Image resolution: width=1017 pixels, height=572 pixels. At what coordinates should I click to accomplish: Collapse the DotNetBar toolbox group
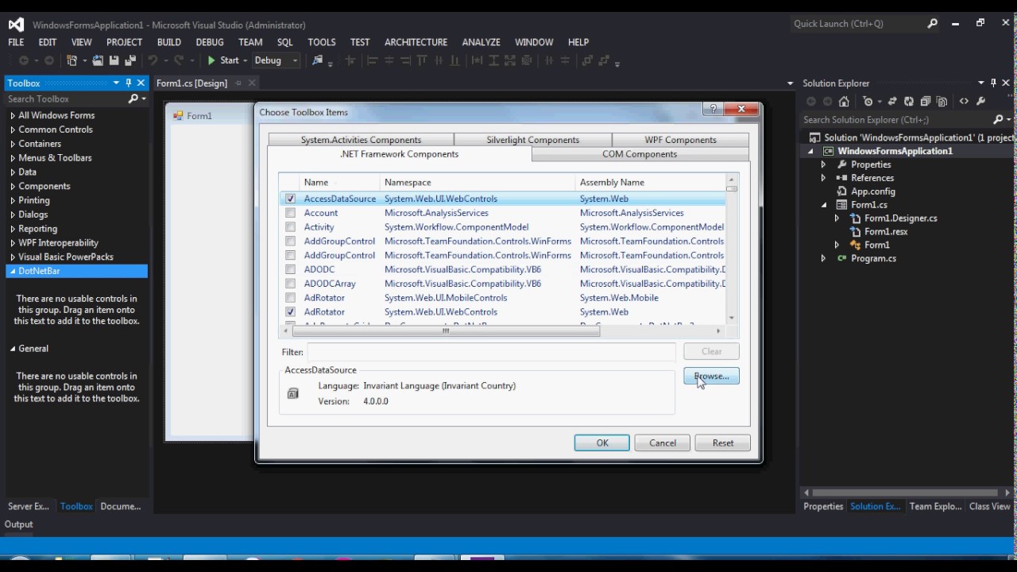(13, 271)
